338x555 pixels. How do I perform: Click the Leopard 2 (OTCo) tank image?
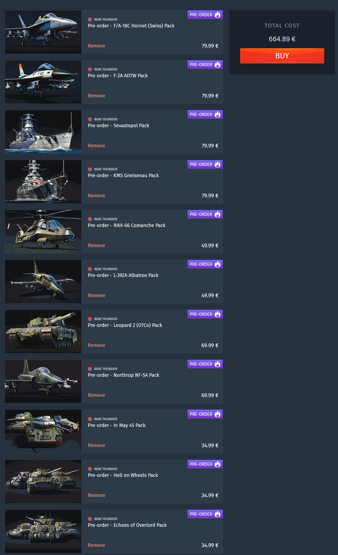coord(43,331)
